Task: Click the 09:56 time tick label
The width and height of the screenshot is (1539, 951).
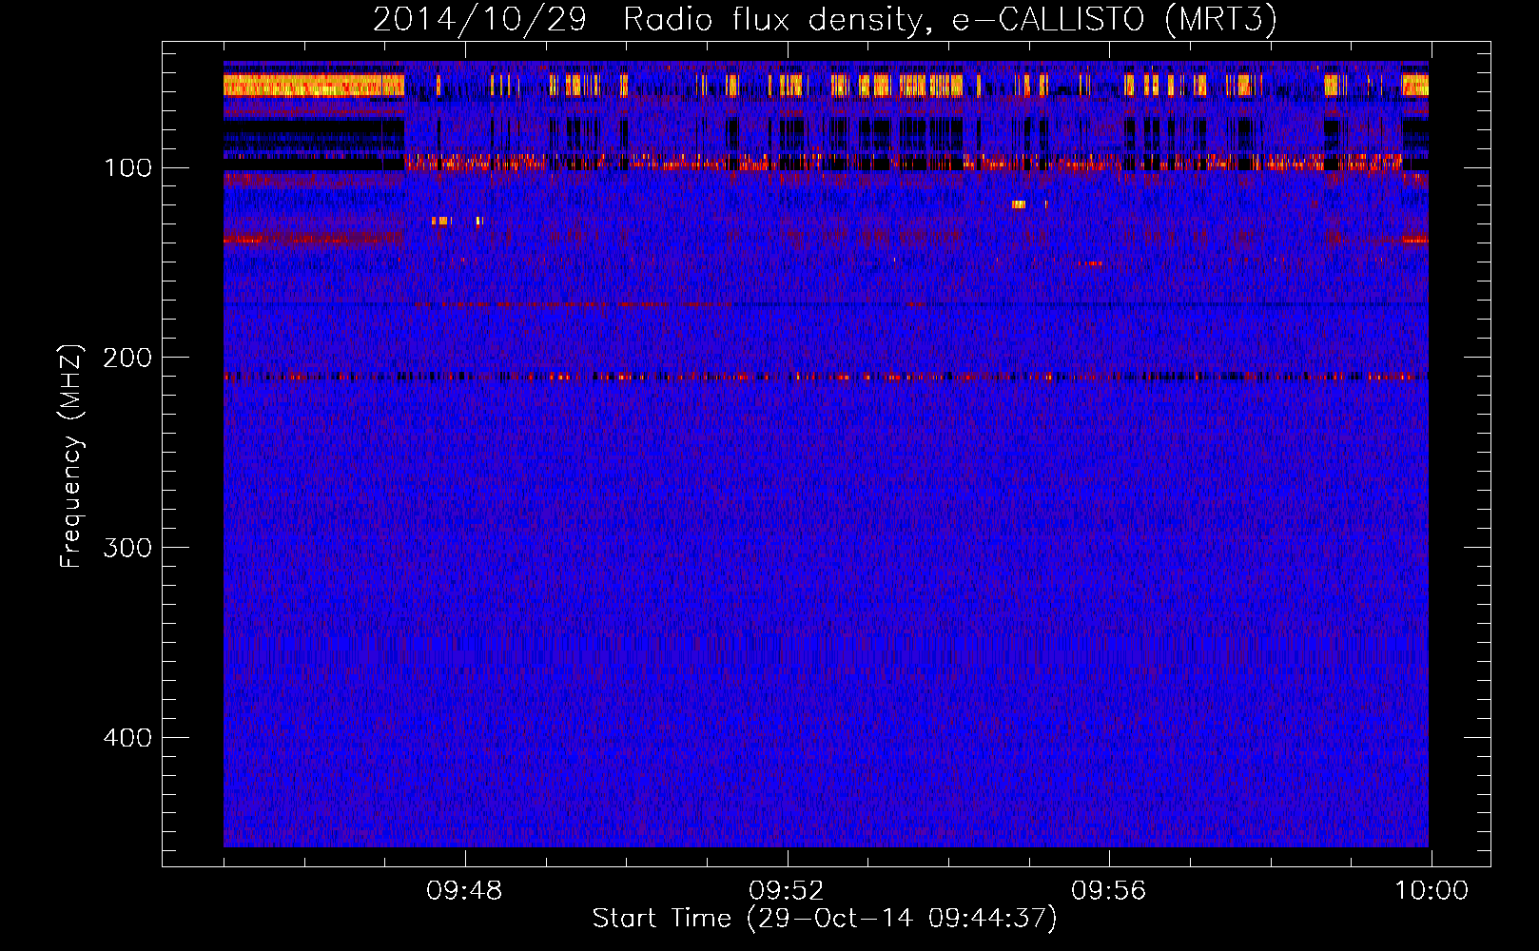Action: tap(1109, 891)
